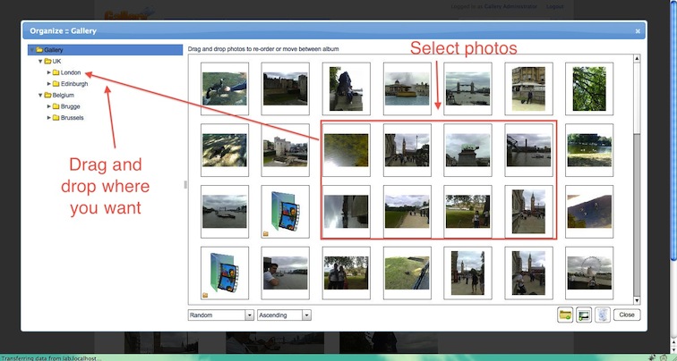
Task: Select the close-up grass thumbnail
Action: pos(407,273)
